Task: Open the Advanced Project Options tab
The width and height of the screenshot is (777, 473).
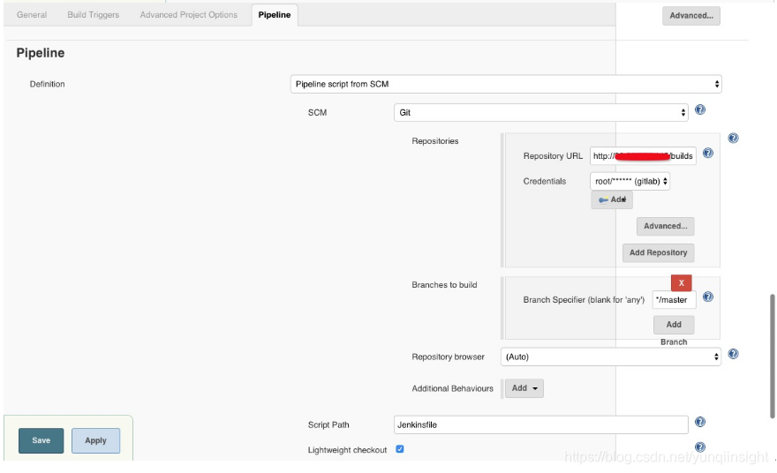Action: tap(188, 15)
